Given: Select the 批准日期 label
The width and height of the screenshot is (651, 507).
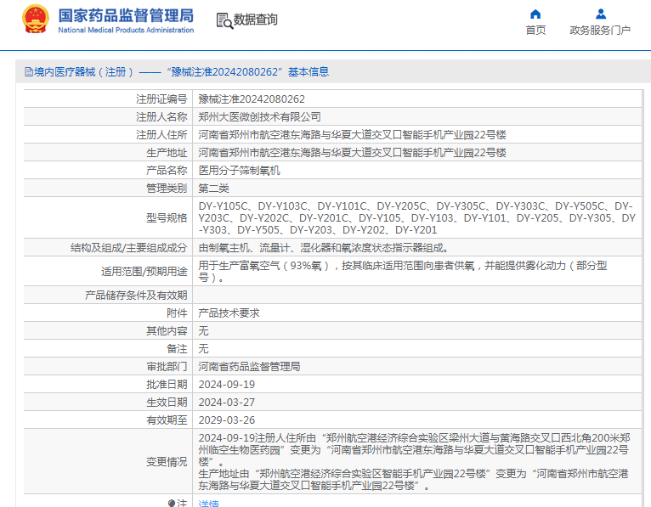Looking at the screenshot, I should (167, 385).
